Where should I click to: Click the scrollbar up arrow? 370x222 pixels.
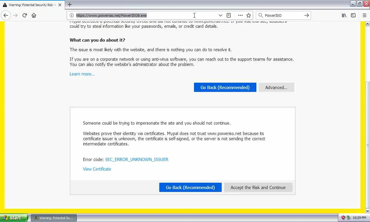click(368, 23)
